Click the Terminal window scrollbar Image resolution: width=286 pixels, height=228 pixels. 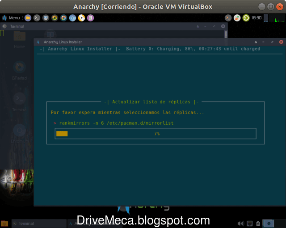coord(226,34)
